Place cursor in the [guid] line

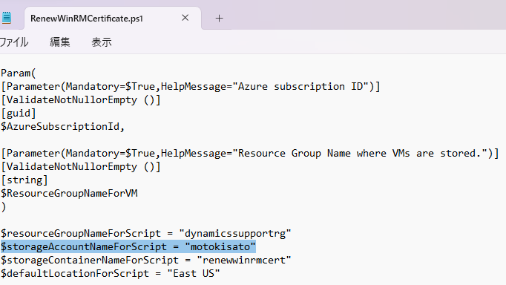point(19,114)
